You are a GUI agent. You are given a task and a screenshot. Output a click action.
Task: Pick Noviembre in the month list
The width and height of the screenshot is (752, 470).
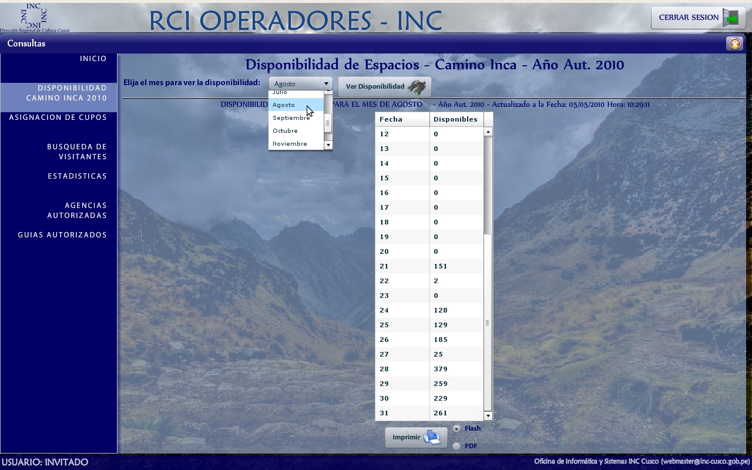(290, 144)
